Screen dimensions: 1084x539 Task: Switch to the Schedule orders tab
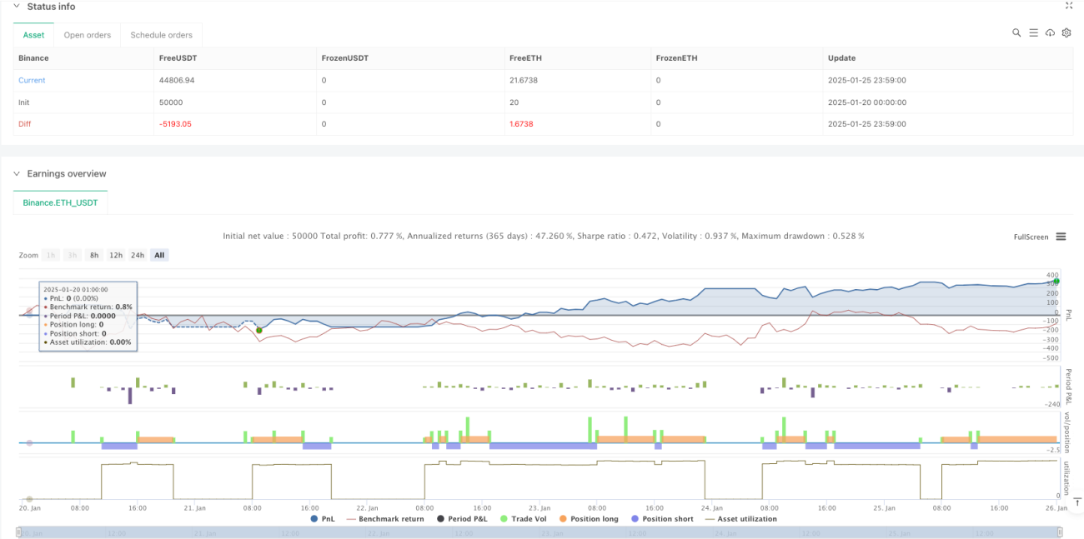pyautogui.click(x=162, y=35)
